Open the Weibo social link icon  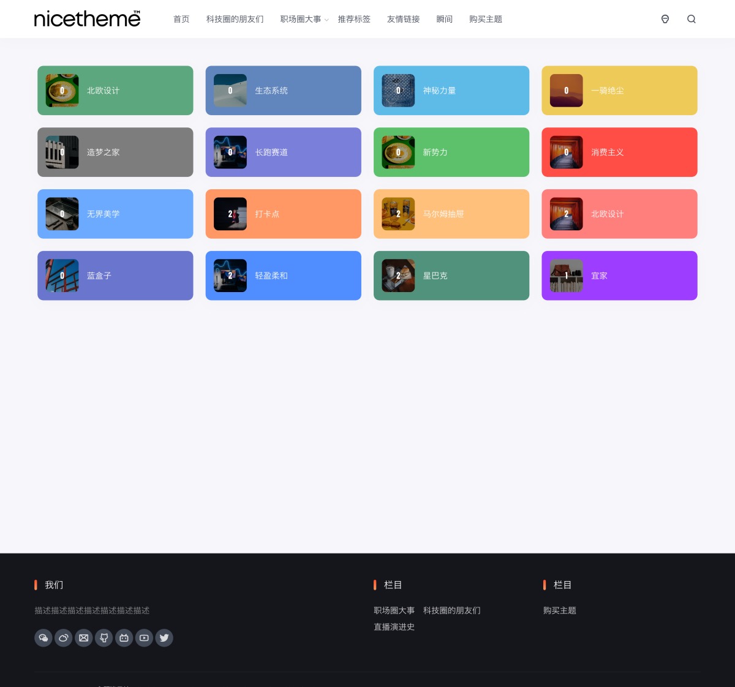[64, 638]
